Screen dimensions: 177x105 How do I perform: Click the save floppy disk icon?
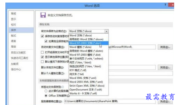click(x=43, y=15)
